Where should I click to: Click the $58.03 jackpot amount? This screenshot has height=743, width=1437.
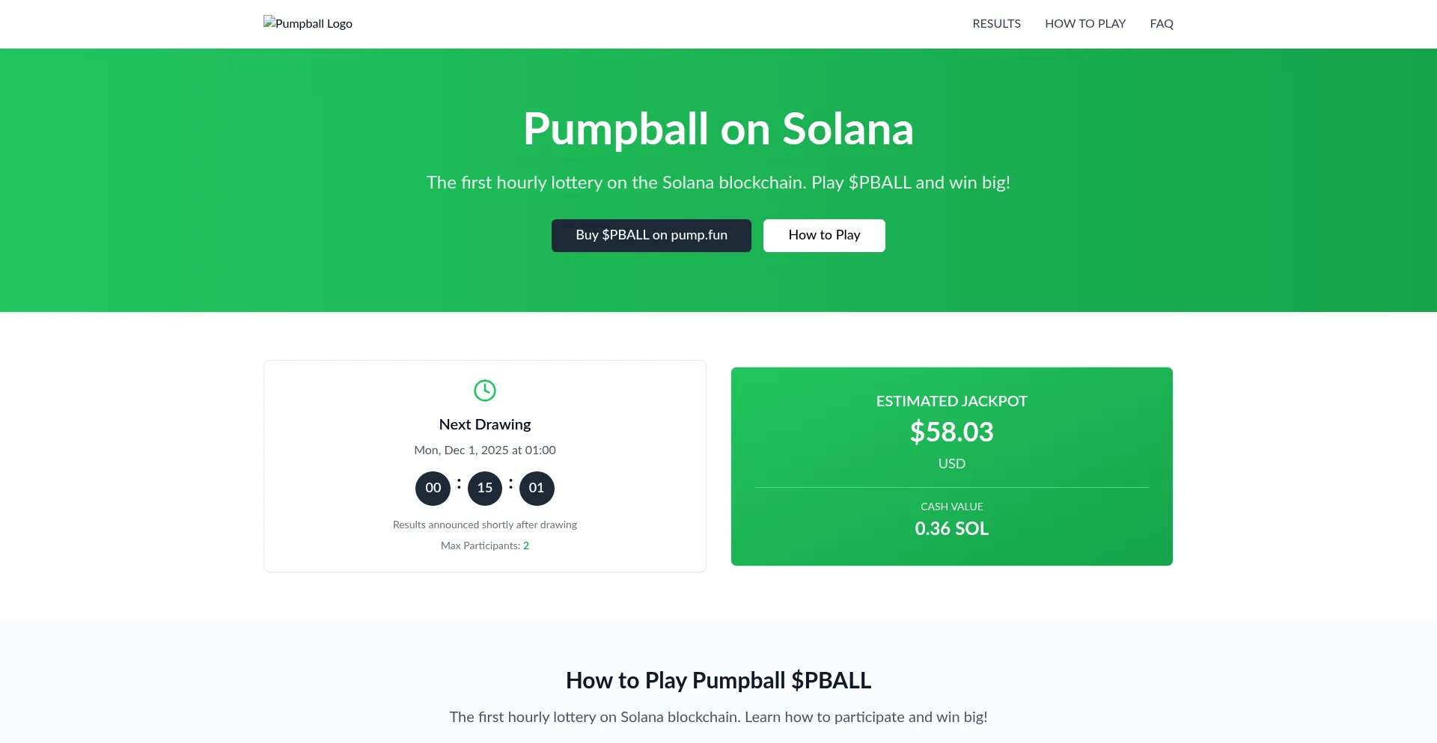pyautogui.click(x=951, y=432)
